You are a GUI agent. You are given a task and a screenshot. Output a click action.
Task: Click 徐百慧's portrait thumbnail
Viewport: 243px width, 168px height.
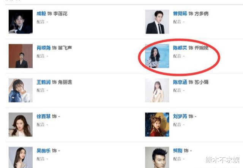[21, 124]
